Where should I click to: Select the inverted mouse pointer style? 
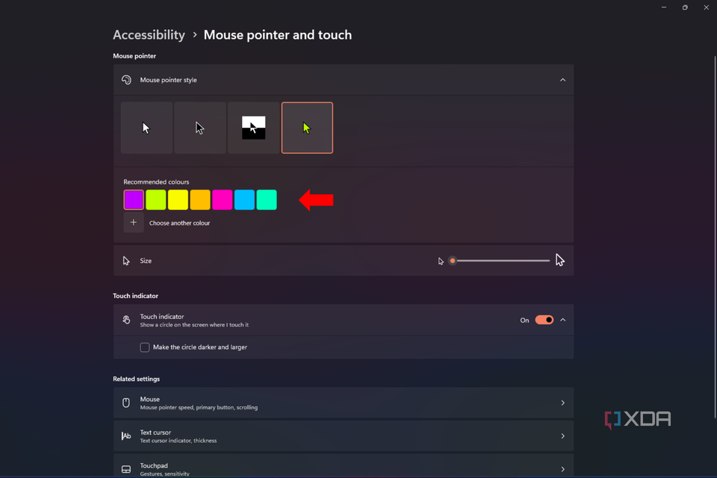coord(254,127)
